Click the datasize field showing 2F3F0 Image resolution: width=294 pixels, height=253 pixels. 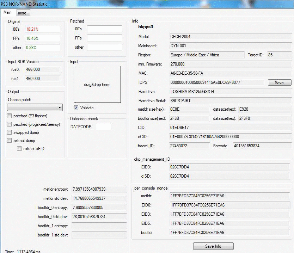[x=265, y=118]
